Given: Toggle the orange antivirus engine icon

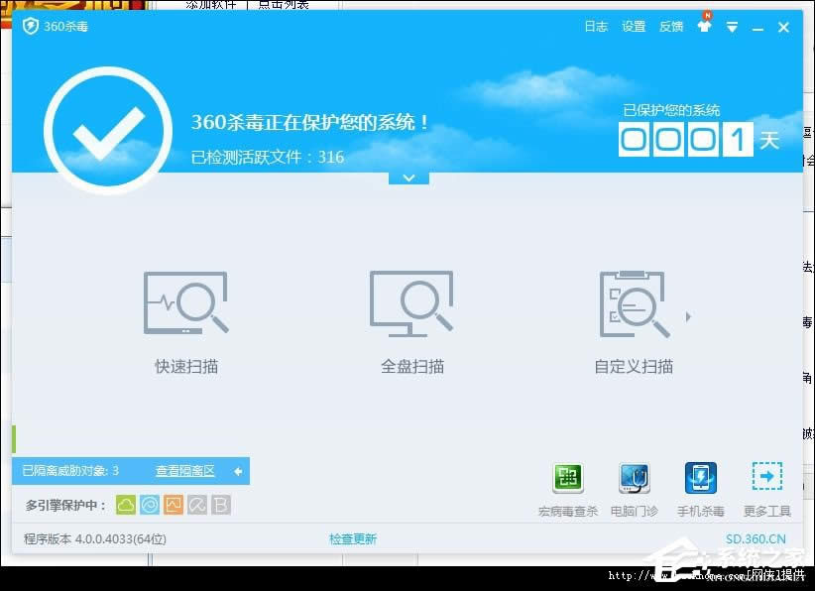Looking at the screenshot, I should tap(174, 505).
